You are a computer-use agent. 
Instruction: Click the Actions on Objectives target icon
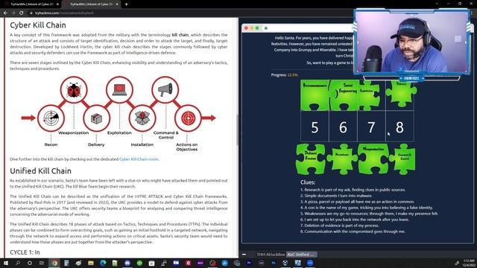(188, 118)
